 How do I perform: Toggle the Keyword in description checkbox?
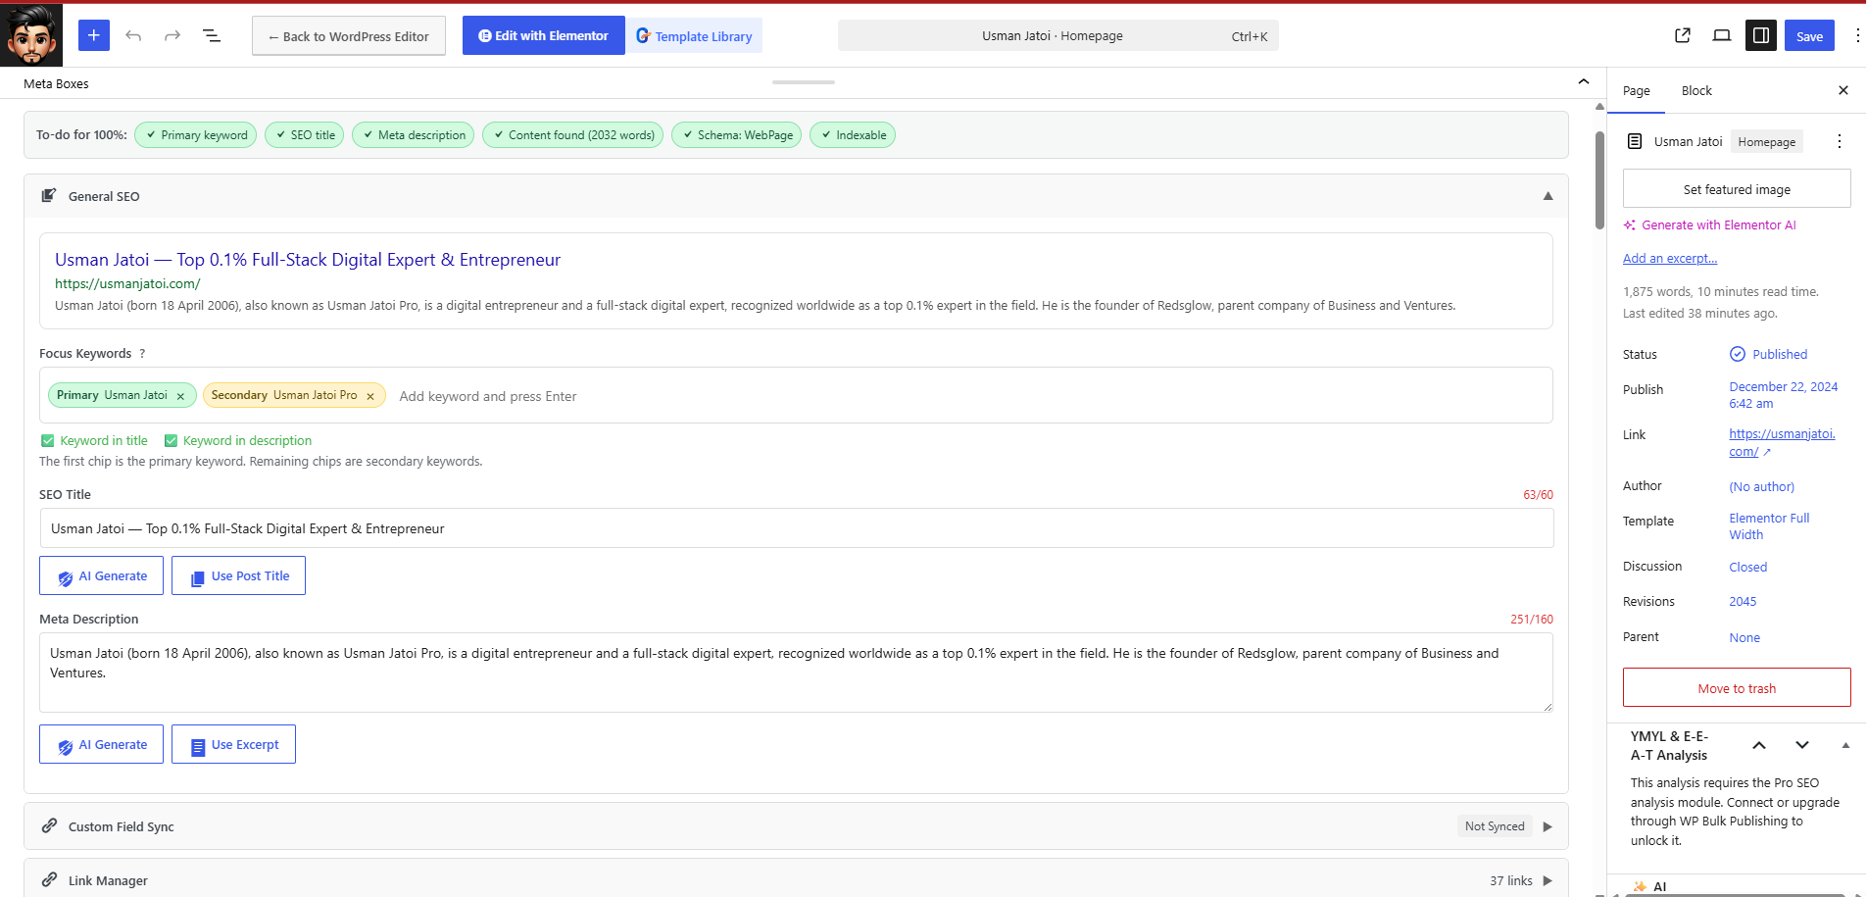(x=171, y=441)
